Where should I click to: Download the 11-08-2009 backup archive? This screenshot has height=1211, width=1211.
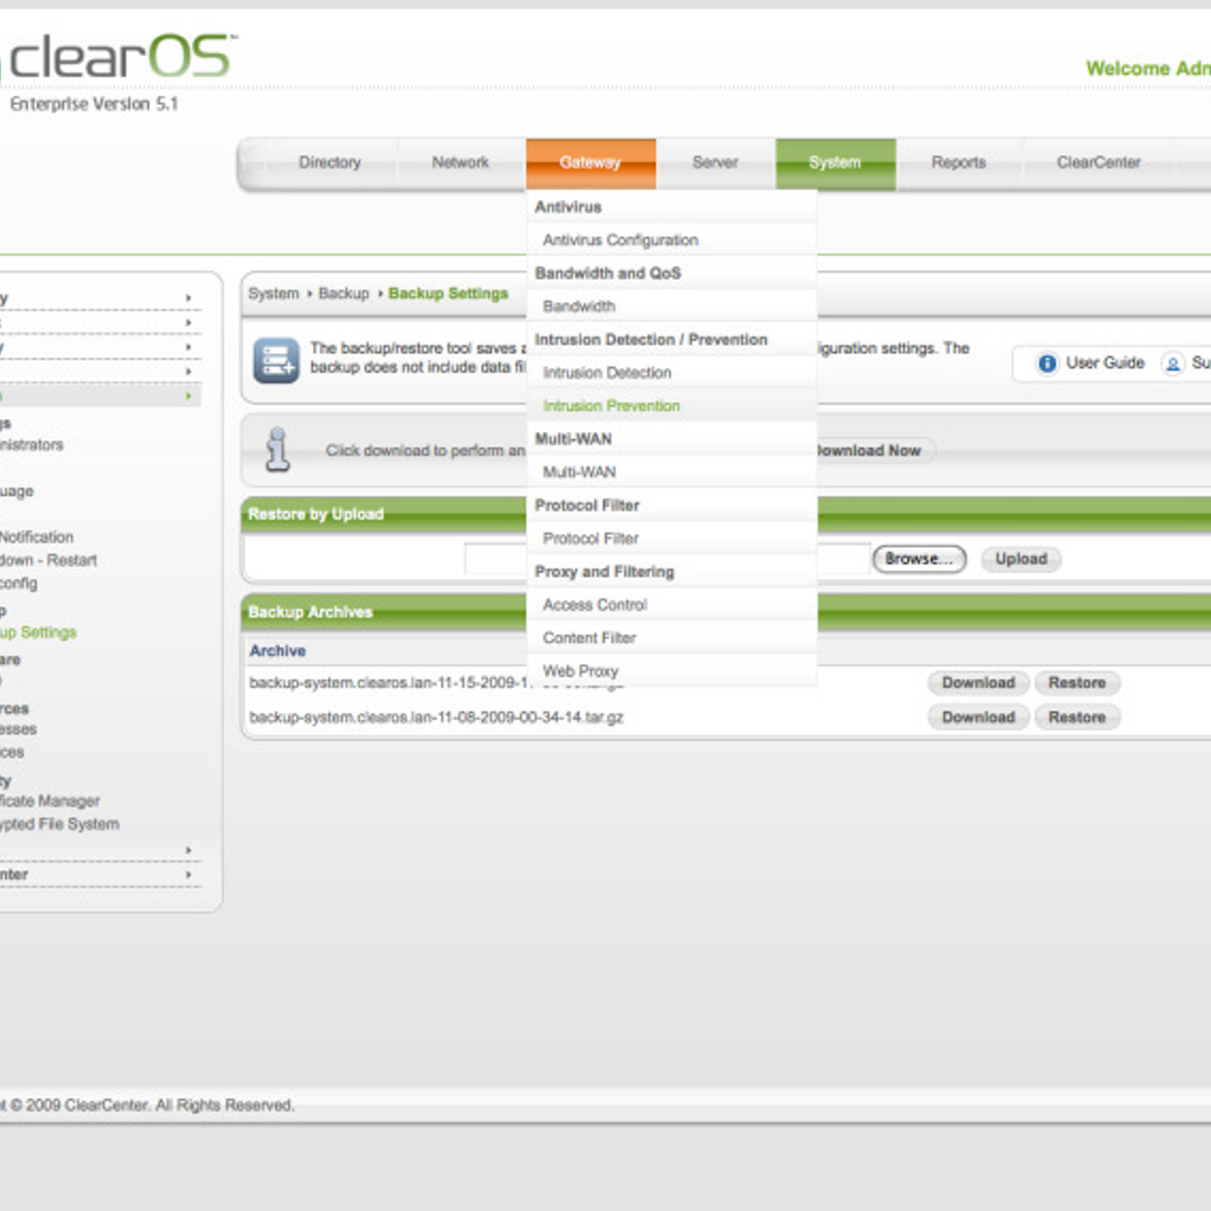pyautogui.click(x=979, y=718)
